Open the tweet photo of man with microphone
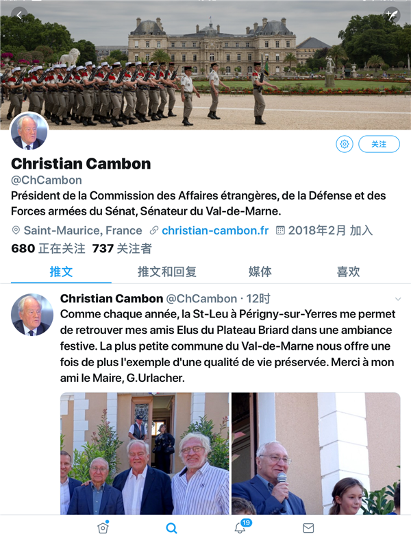Image resolution: width=411 pixels, height=541 pixels. 316,453
